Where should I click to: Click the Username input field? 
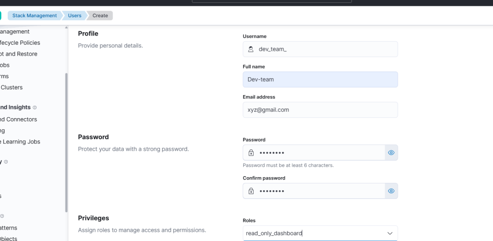[x=320, y=49]
